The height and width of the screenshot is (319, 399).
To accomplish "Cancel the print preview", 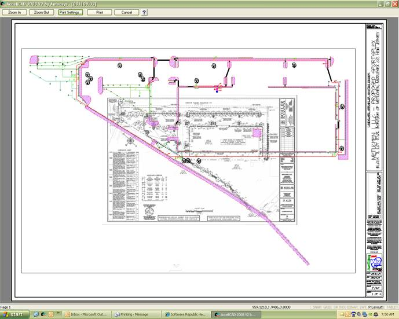I will [x=127, y=12].
